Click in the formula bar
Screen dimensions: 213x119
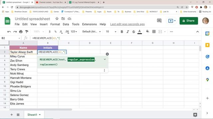click(x=115, y=38)
